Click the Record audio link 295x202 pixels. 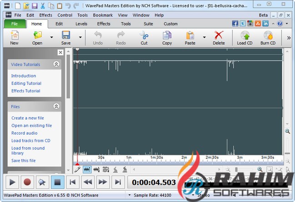(25, 133)
